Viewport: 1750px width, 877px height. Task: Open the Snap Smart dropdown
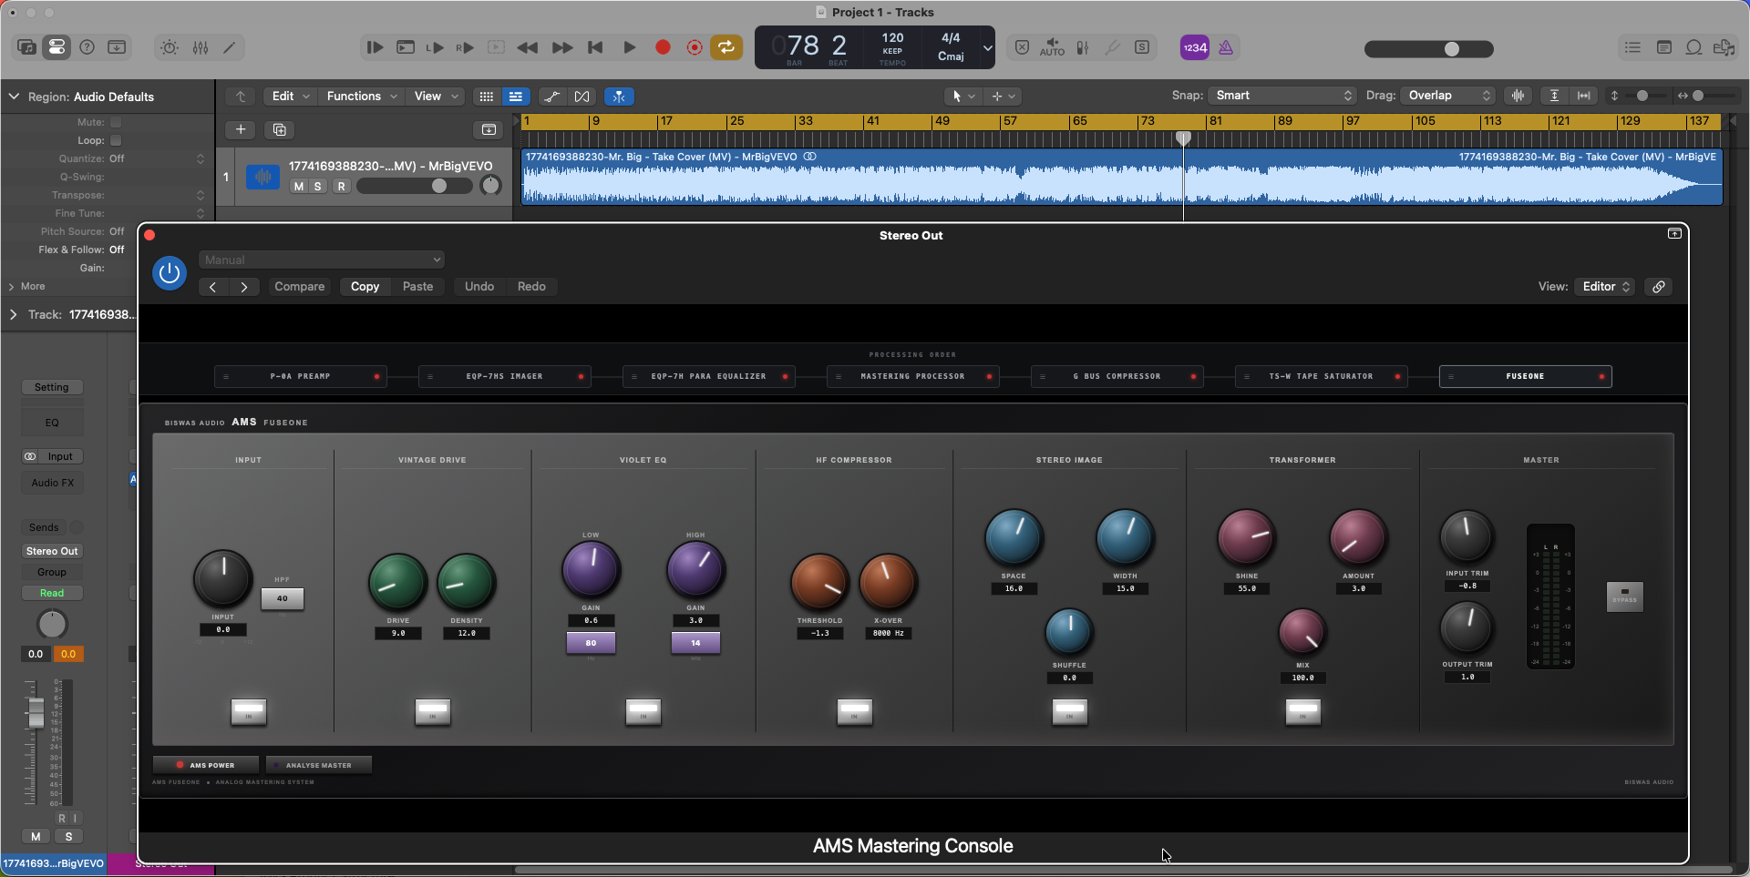(x=1282, y=96)
